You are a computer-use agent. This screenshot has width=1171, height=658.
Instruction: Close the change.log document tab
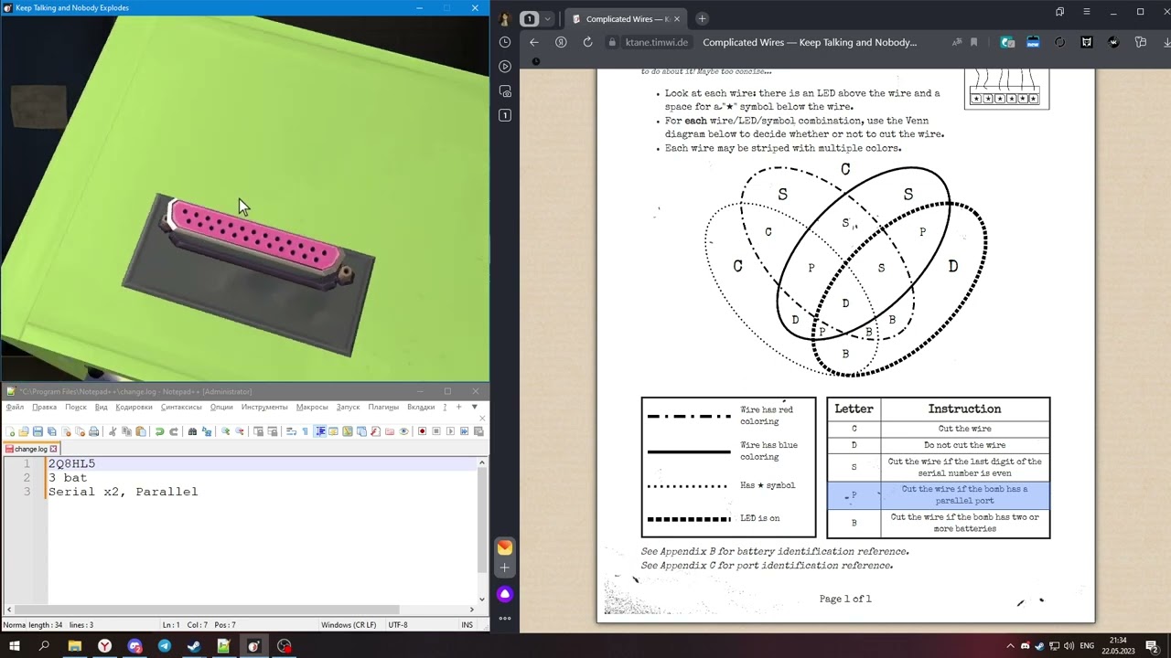coord(54,449)
